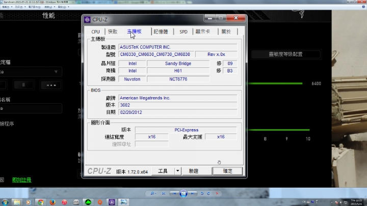367x206 pixels.
Task: Go to the previous photo
Action: click(x=174, y=193)
